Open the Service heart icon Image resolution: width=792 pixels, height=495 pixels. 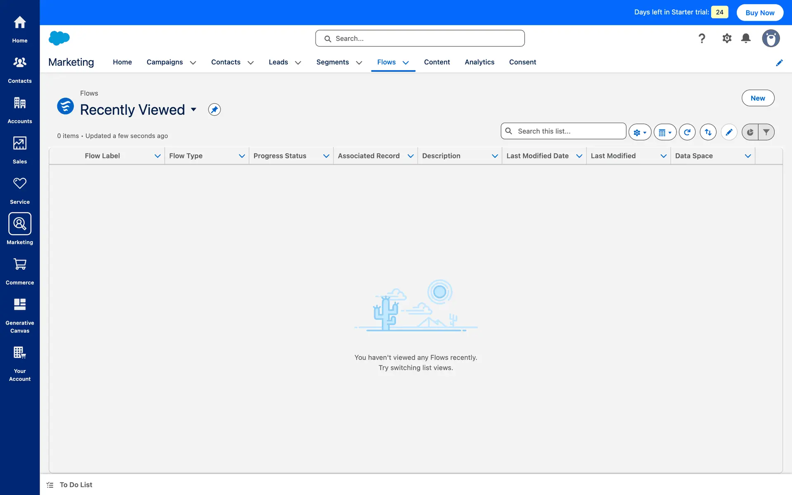(19, 184)
